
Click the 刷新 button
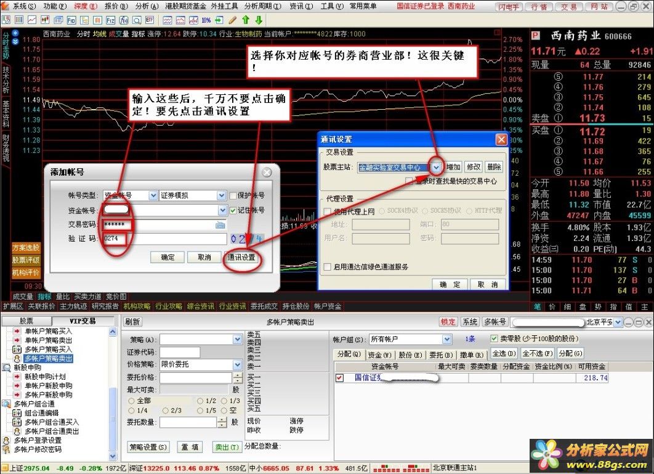[132, 322]
